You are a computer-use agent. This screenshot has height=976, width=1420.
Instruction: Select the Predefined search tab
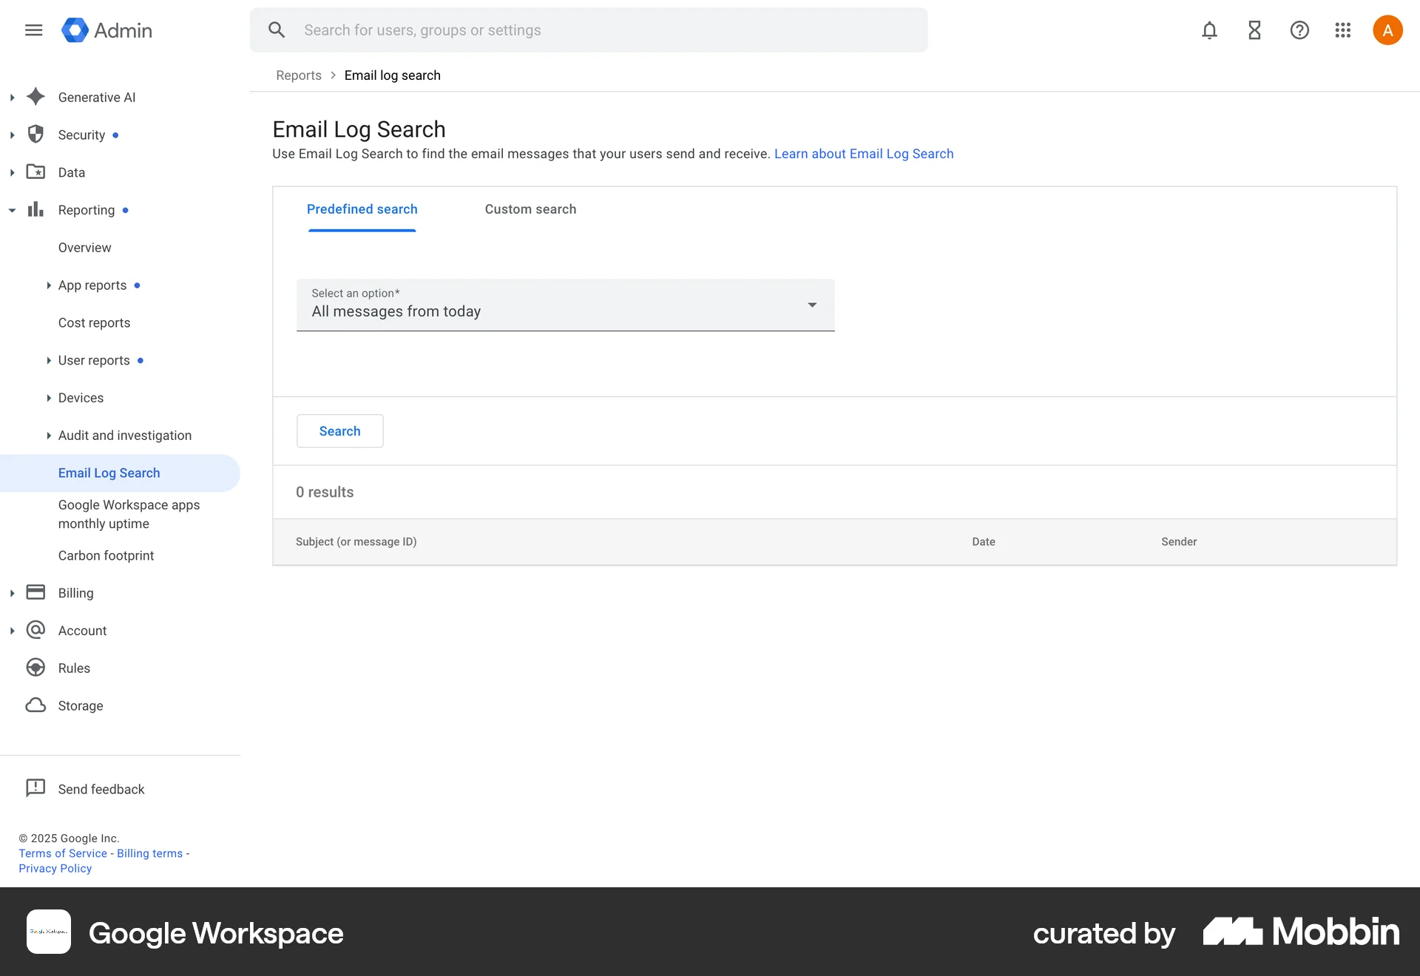coord(362,209)
